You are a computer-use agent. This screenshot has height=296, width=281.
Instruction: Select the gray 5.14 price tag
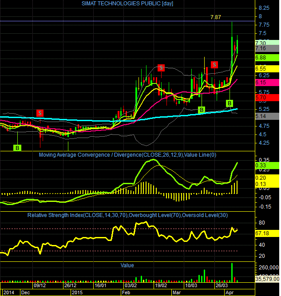(x=267, y=116)
